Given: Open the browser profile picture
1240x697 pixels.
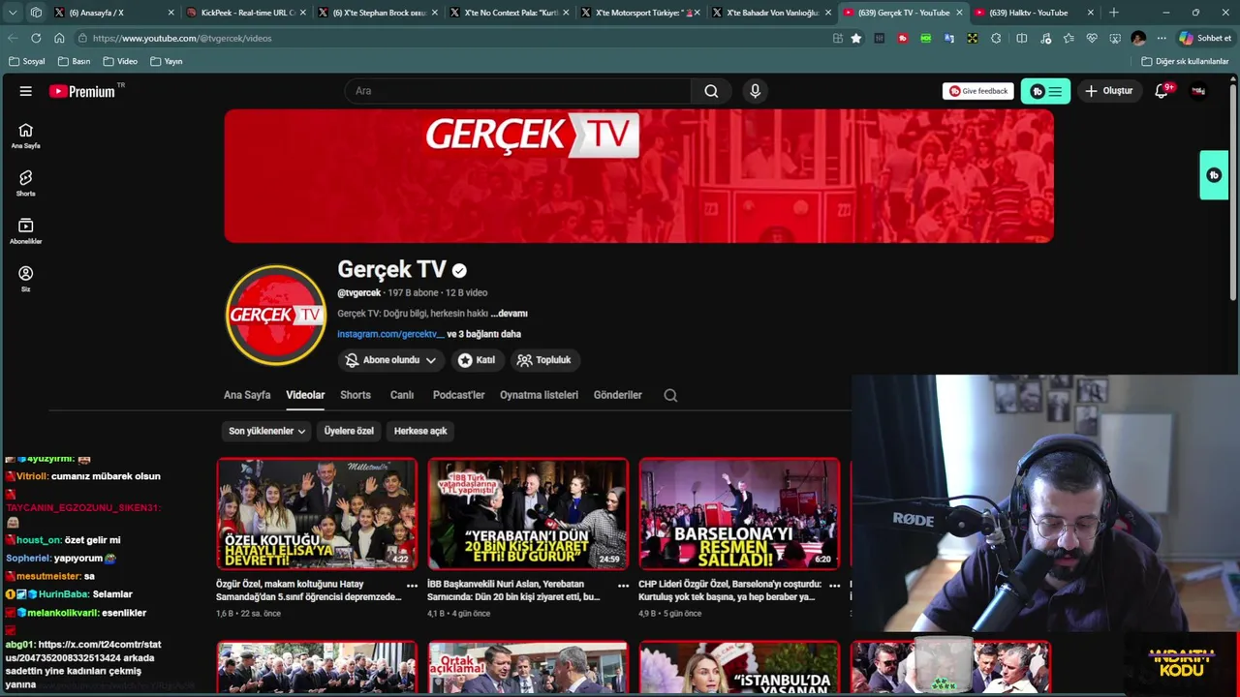Looking at the screenshot, I should coord(1138,38).
